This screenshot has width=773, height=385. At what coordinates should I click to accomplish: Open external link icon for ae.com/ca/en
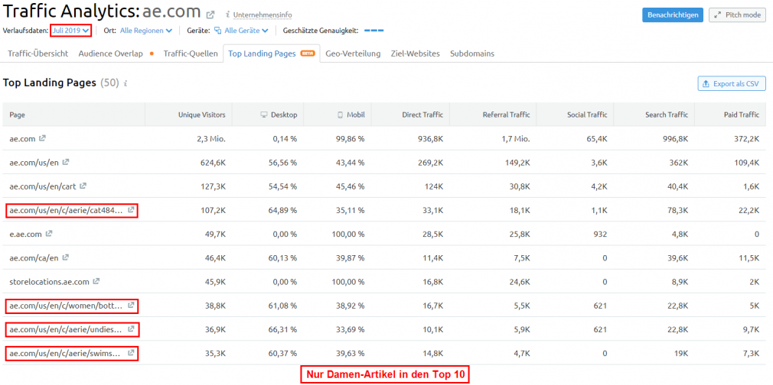click(x=66, y=257)
